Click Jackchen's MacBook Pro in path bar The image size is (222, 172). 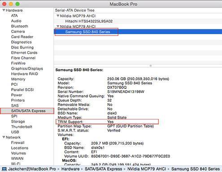tap(32, 169)
